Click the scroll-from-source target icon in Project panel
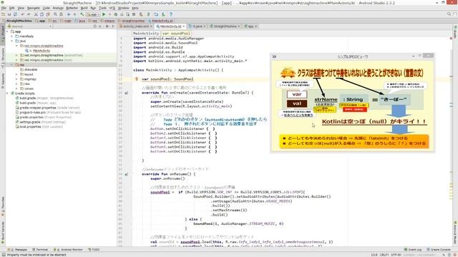The height and width of the screenshot is (257, 458). (94, 26)
